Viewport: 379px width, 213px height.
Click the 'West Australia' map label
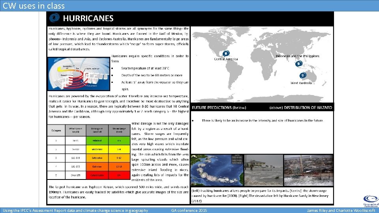301,83
